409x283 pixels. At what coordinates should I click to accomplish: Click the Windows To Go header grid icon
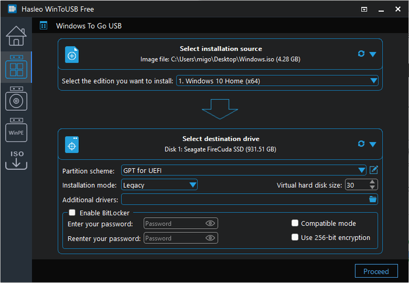[x=44, y=26]
